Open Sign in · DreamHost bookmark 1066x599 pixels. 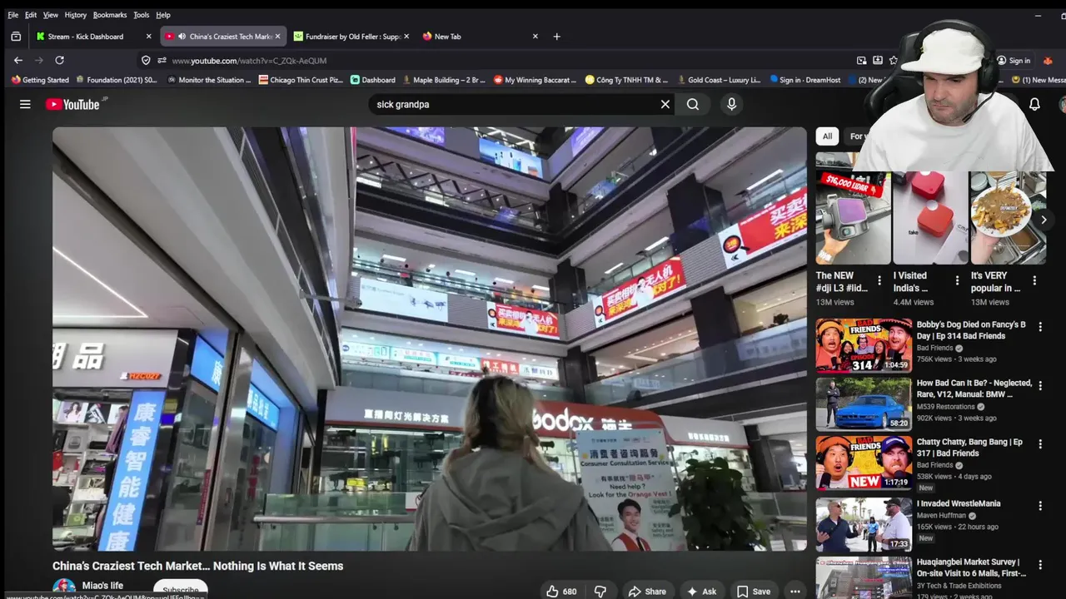tap(805, 80)
